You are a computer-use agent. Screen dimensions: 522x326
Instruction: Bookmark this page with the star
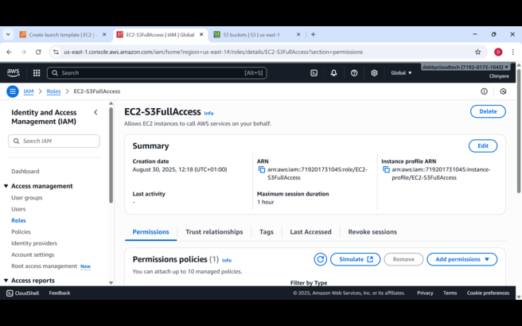click(x=477, y=52)
